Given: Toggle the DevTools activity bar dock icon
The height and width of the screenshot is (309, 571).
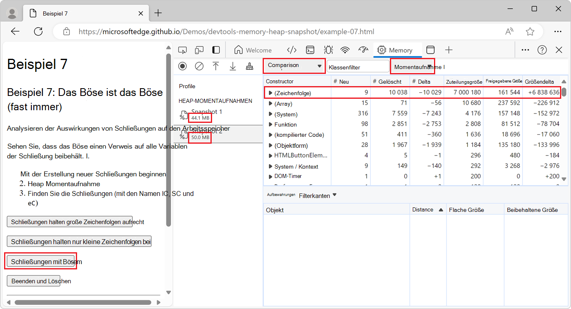Looking at the screenshot, I should (216, 50).
